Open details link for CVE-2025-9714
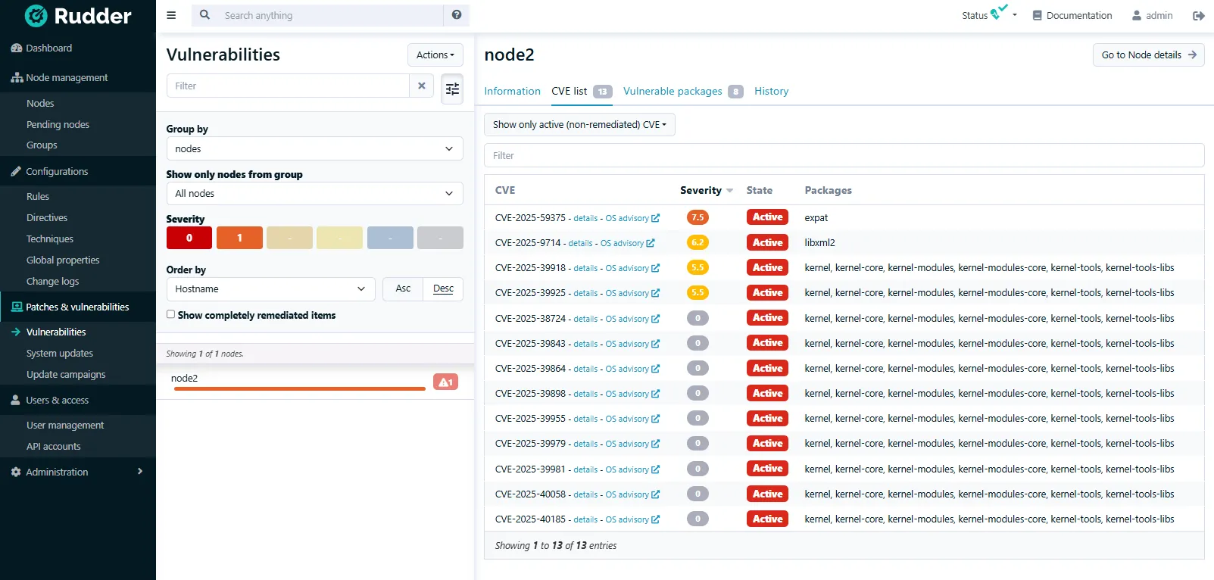The width and height of the screenshot is (1214, 580). [x=580, y=243]
